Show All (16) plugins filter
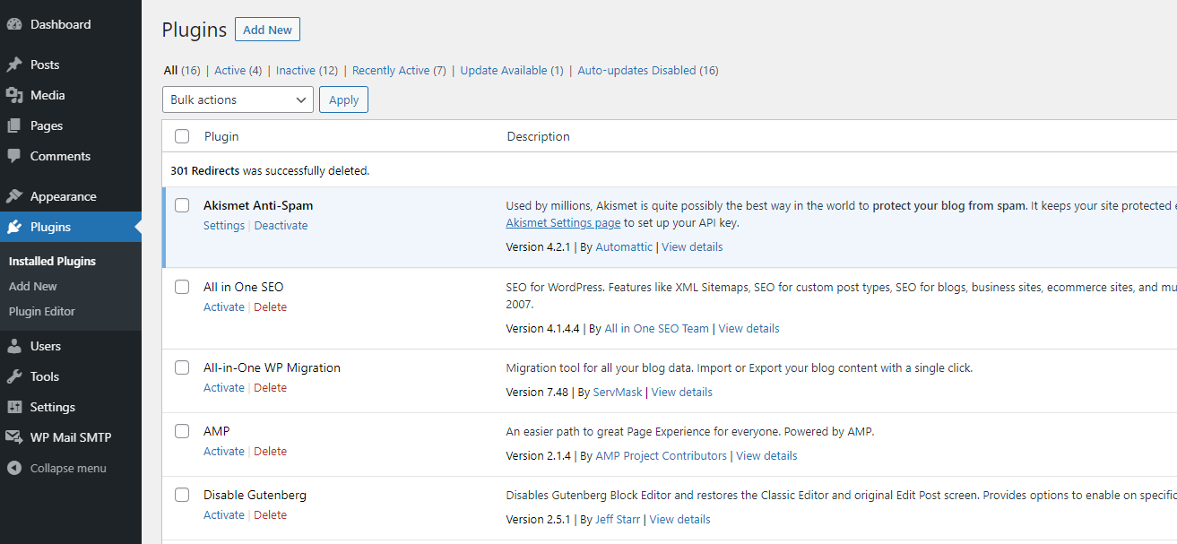1177x544 pixels. (182, 70)
